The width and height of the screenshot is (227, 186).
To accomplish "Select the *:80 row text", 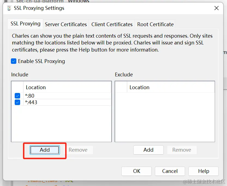I will click(x=30, y=96).
